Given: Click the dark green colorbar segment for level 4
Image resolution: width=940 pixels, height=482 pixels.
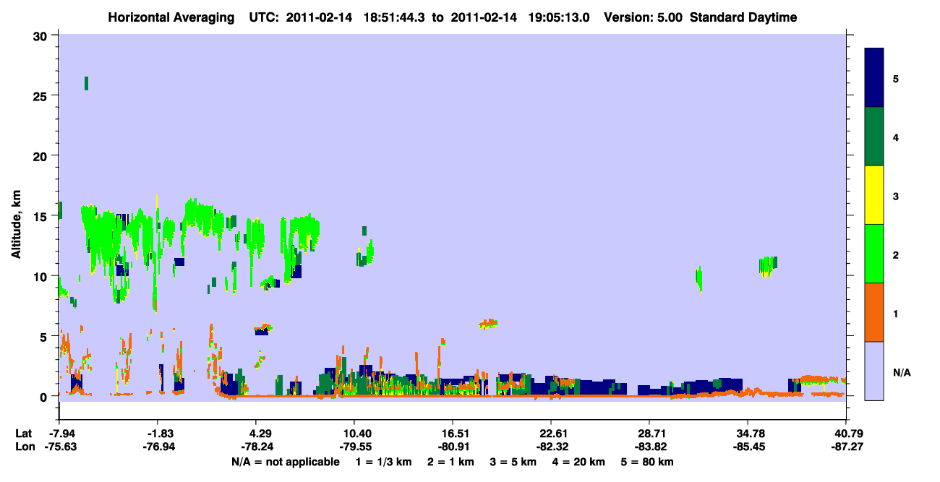Looking at the screenshot, I should pos(874,137).
